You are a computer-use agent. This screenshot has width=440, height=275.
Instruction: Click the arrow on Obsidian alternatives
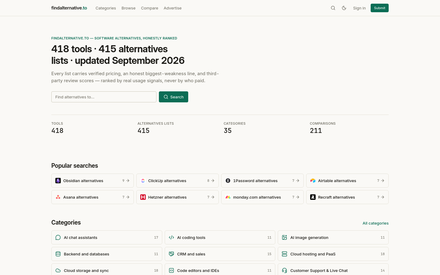click(128, 181)
